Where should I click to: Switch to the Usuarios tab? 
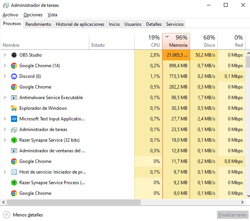[x=133, y=24]
